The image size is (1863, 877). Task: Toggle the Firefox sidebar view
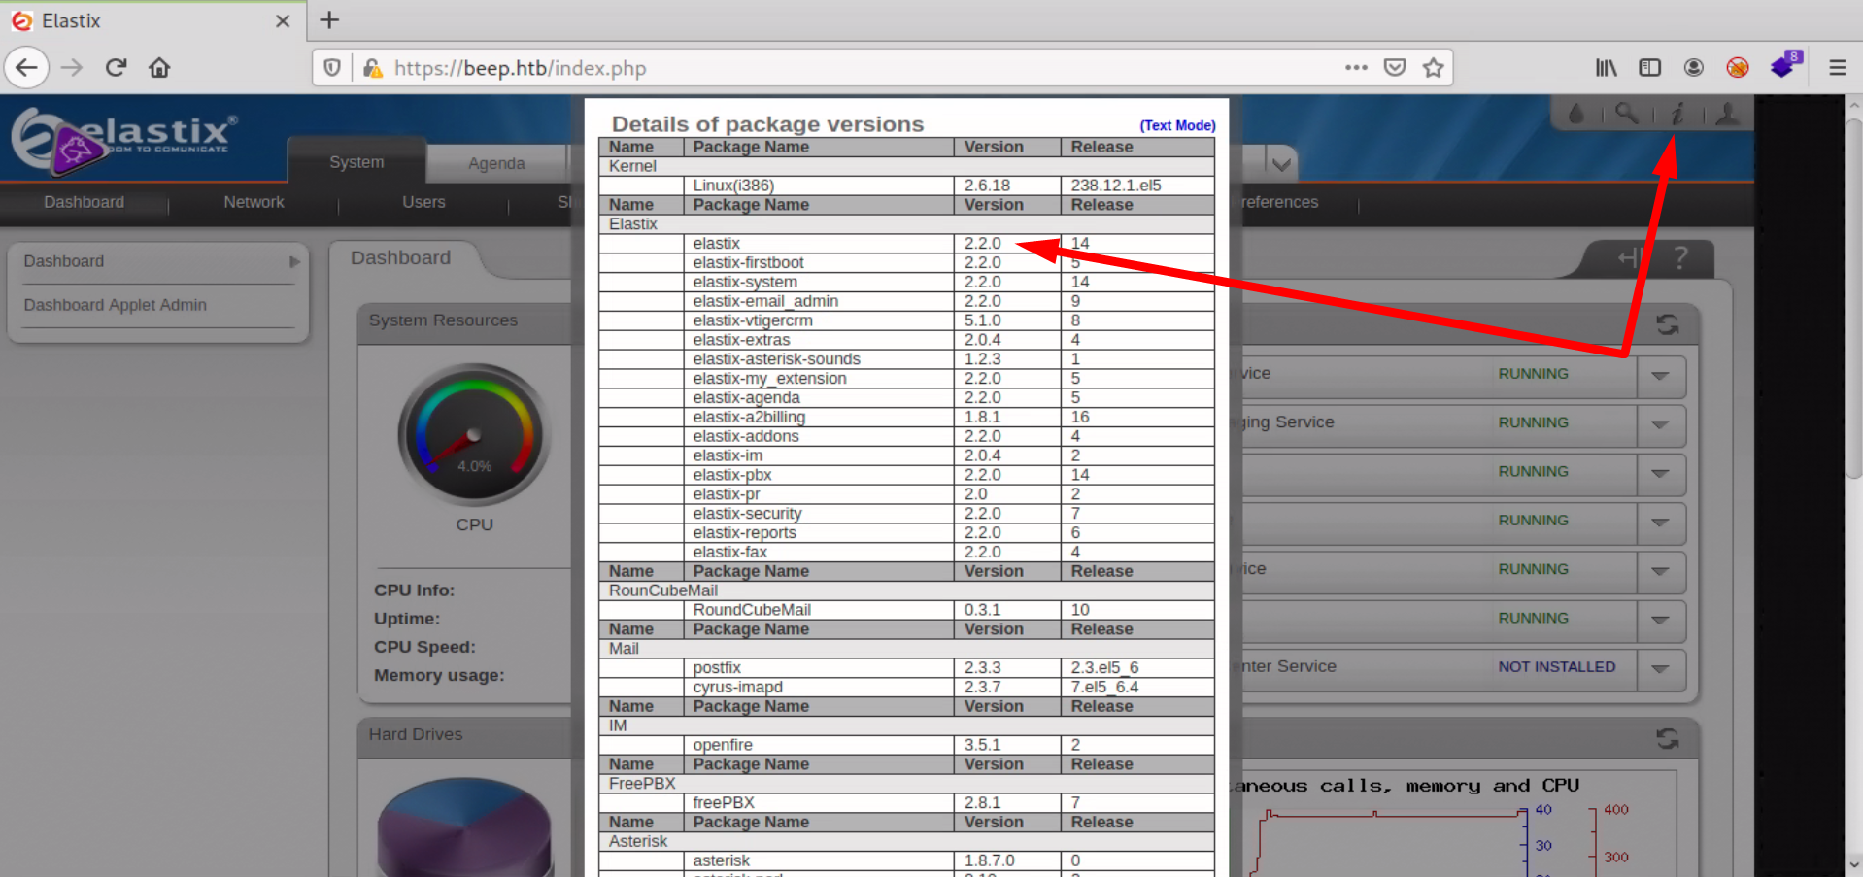tap(1649, 68)
